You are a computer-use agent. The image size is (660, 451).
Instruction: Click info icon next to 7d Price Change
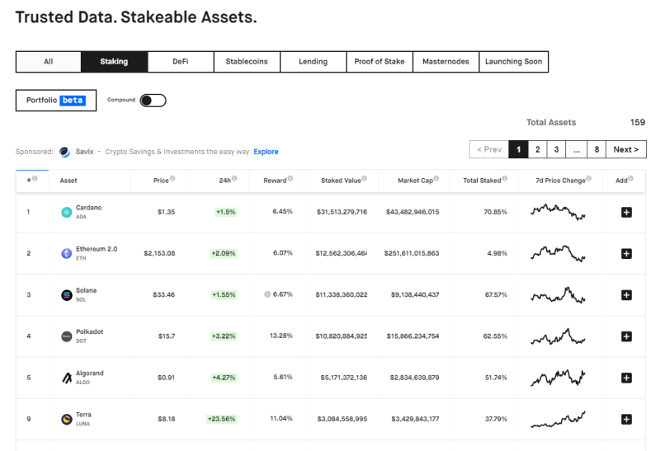589,178
